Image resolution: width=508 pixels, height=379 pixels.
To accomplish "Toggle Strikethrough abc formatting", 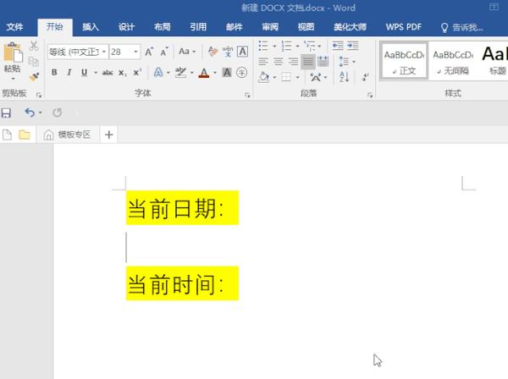I will (108, 73).
